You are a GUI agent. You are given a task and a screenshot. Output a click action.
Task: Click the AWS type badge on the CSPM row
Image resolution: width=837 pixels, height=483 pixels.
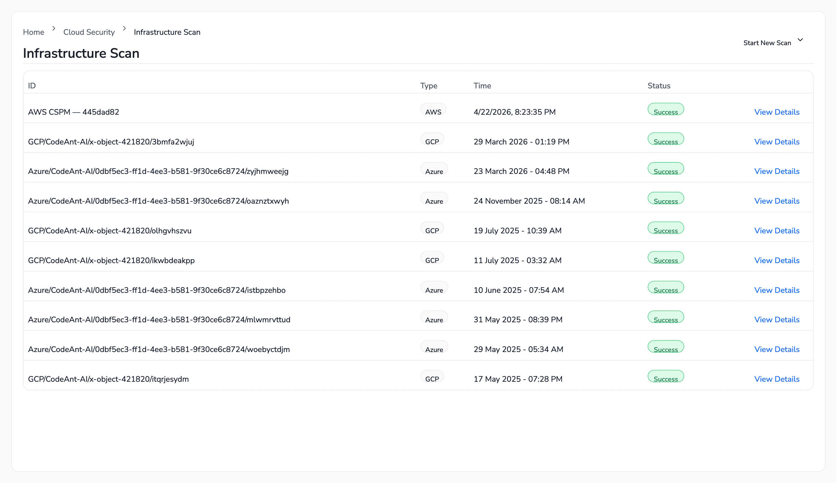(433, 109)
